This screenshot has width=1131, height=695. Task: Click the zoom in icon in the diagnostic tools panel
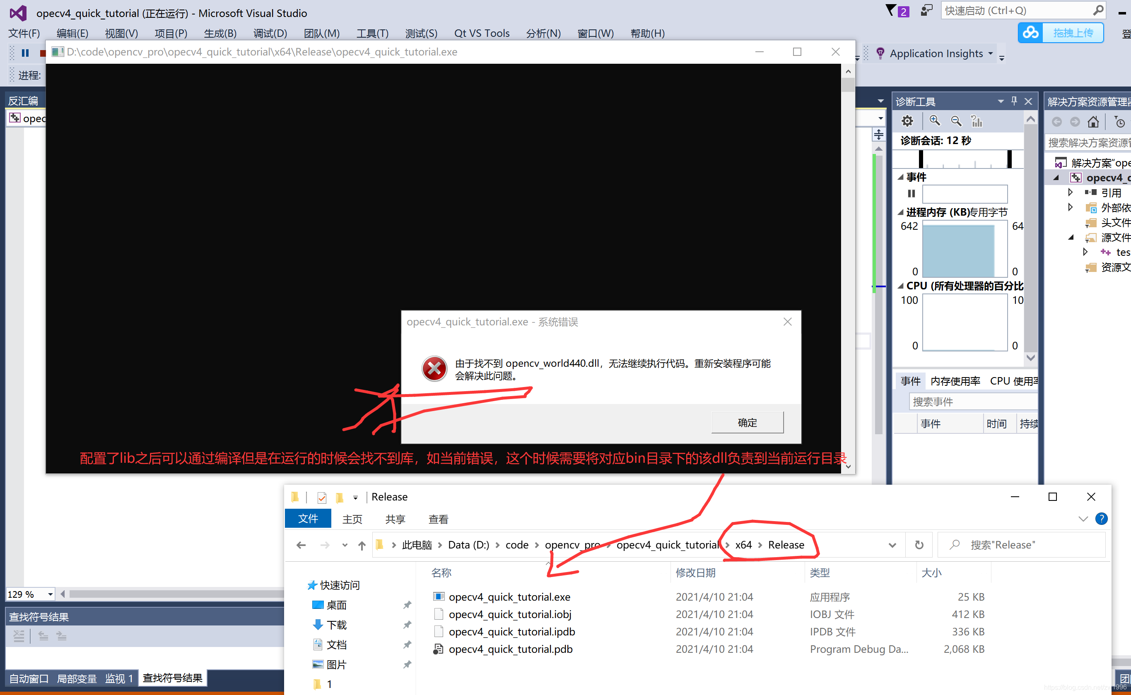[x=934, y=120]
